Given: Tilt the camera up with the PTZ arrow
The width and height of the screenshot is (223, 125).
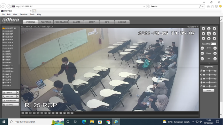Looking at the screenshot, I should pos(209,29).
